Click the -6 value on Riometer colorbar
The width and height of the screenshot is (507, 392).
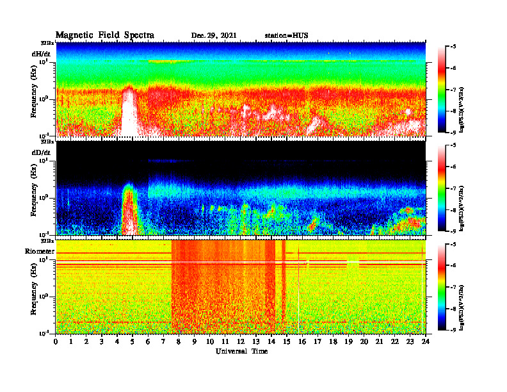453,265
